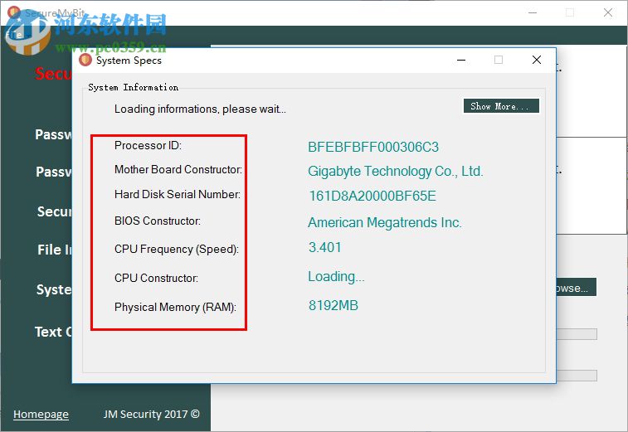Close the SecureMyBit main window

click(x=608, y=12)
